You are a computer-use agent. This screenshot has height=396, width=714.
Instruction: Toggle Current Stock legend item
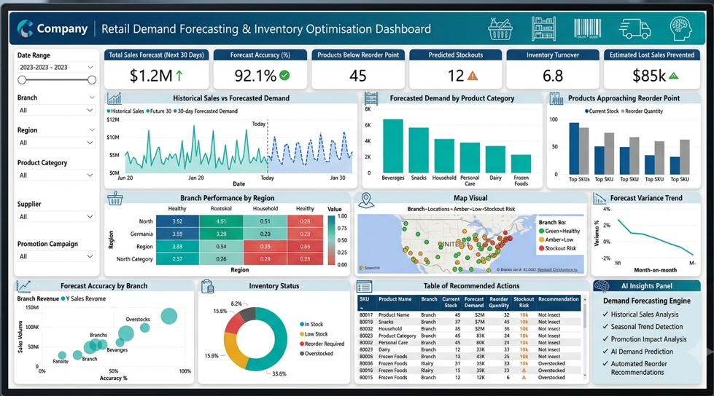(602, 111)
